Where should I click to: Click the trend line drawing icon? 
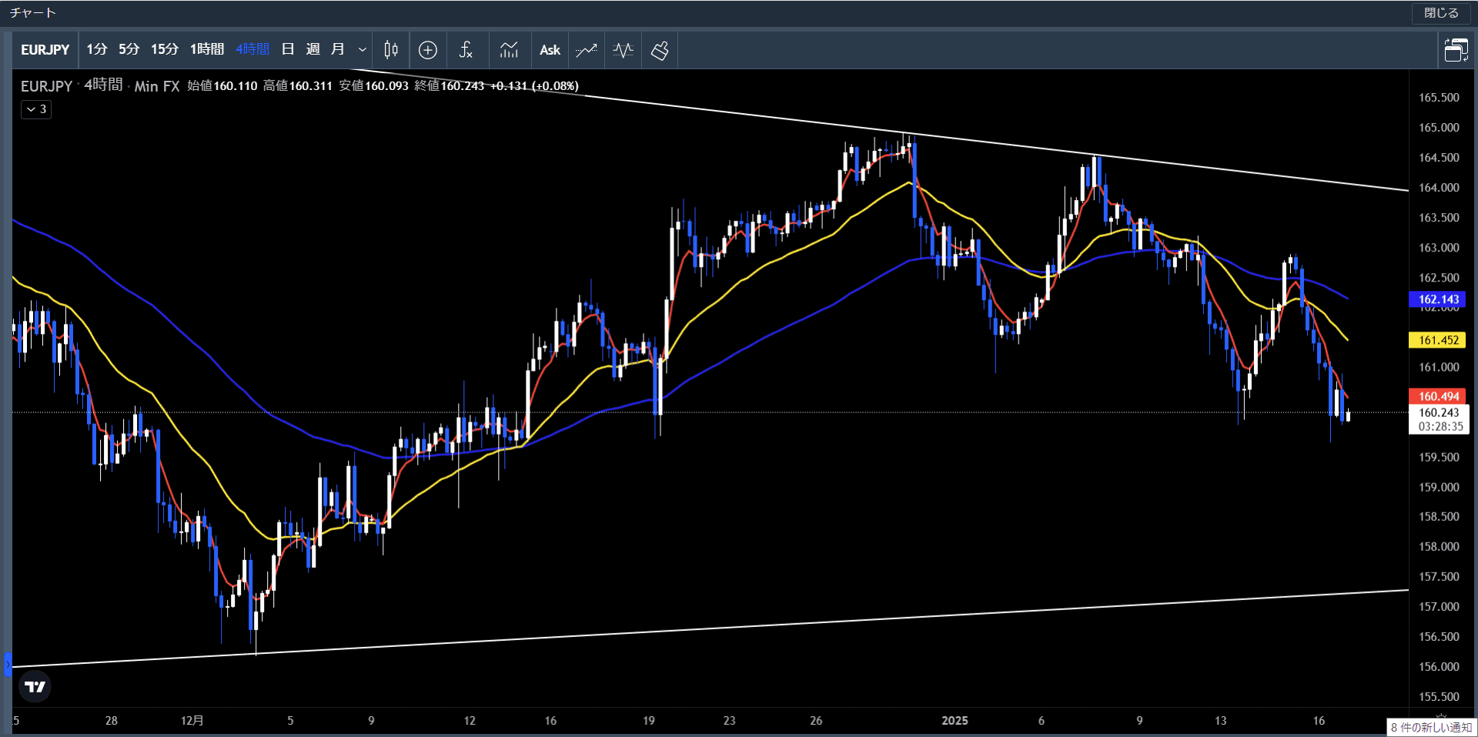587,50
